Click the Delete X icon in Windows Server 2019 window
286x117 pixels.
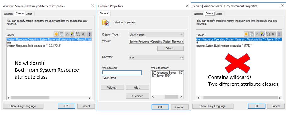pyautogui.click(x=67, y=34)
